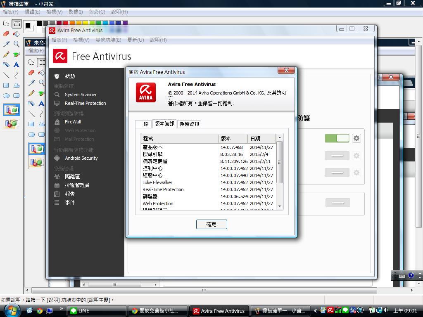Open System Scanner in Avira sidebar

pos(81,95)
